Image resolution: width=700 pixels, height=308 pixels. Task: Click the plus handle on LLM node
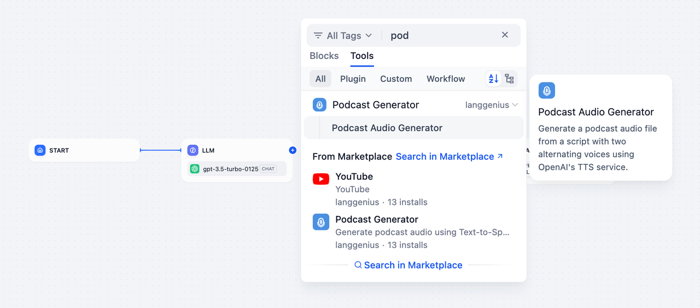tap(293, 150)
